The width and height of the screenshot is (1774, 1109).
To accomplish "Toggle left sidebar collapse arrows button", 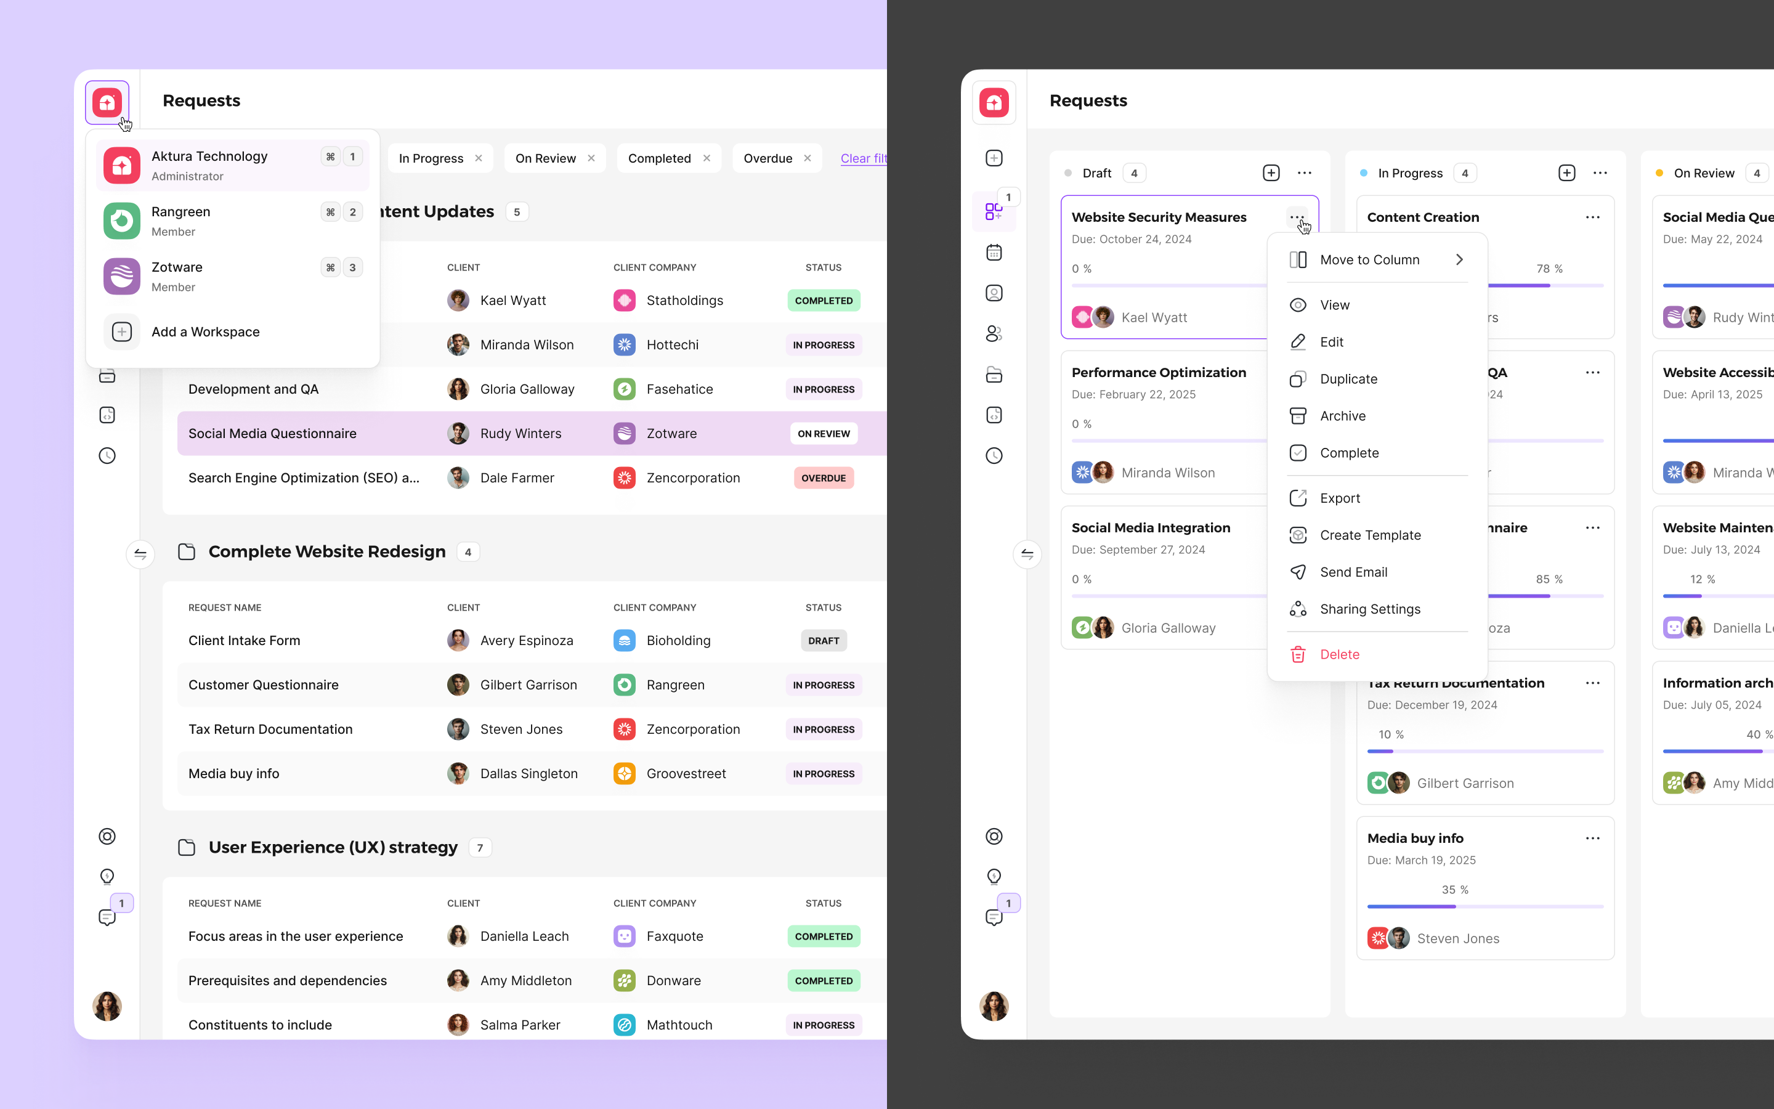I will click(140, 554).
